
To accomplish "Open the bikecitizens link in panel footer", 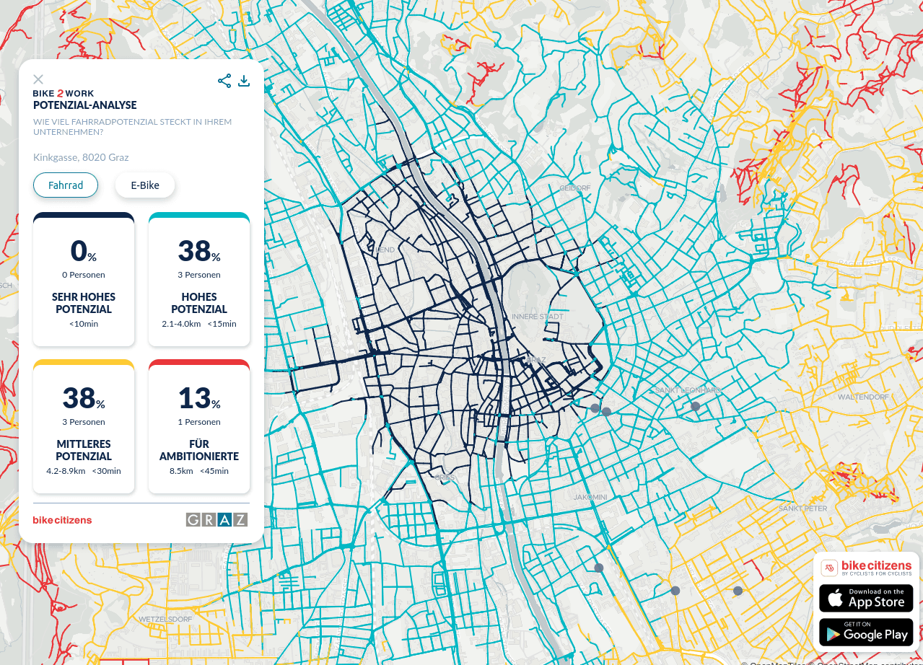I will [62, 520].
